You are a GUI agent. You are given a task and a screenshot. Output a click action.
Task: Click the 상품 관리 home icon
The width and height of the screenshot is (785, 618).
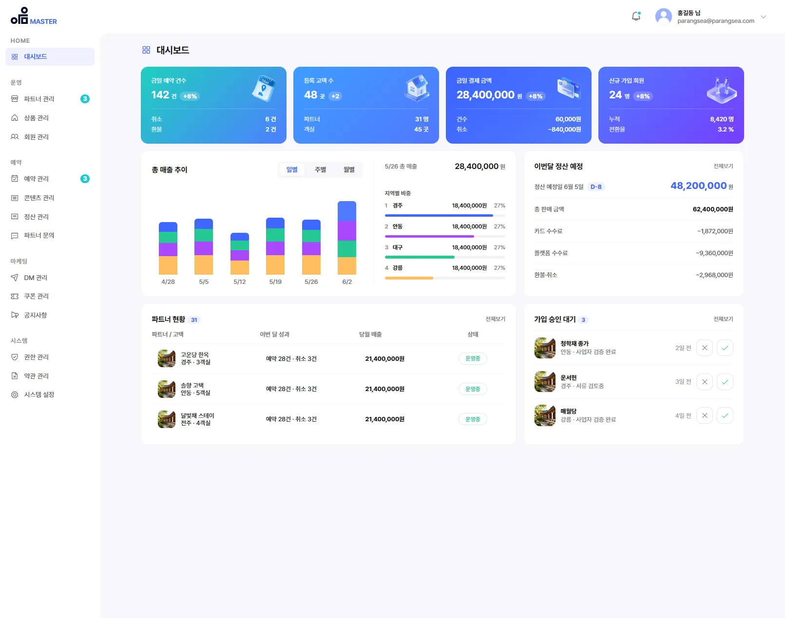point(15,118)
